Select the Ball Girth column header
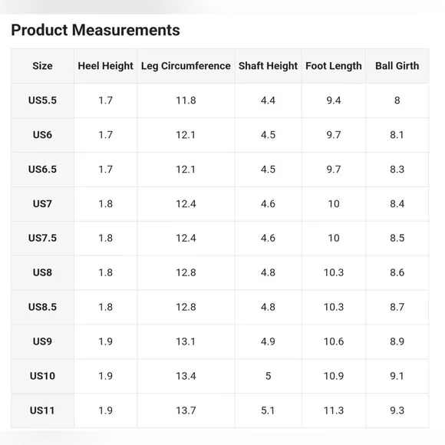Screen dimensions: 445x445 (x=397, y=66)
